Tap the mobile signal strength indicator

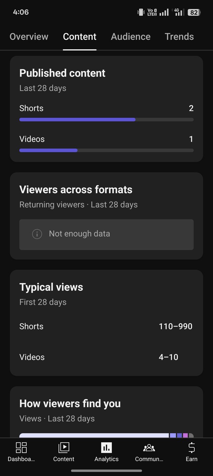164,12
